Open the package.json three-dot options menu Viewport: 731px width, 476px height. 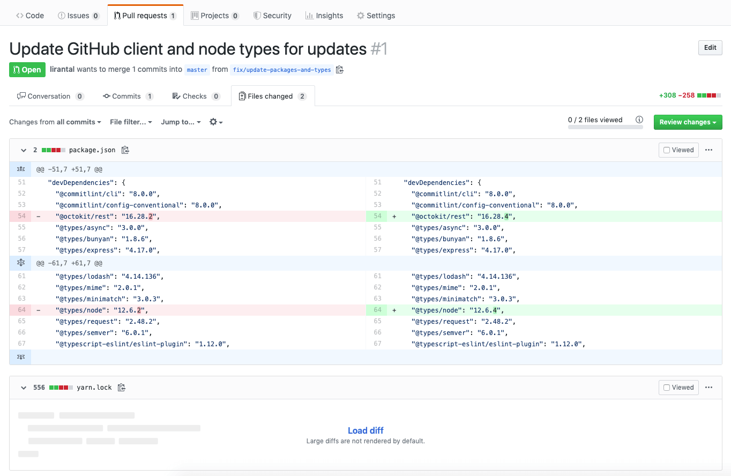pyautogui.click(x=709, y=150)
